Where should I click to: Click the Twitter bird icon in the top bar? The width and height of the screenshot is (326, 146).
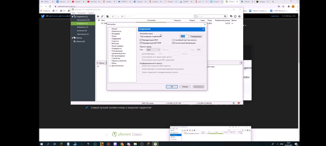(43, 16)
